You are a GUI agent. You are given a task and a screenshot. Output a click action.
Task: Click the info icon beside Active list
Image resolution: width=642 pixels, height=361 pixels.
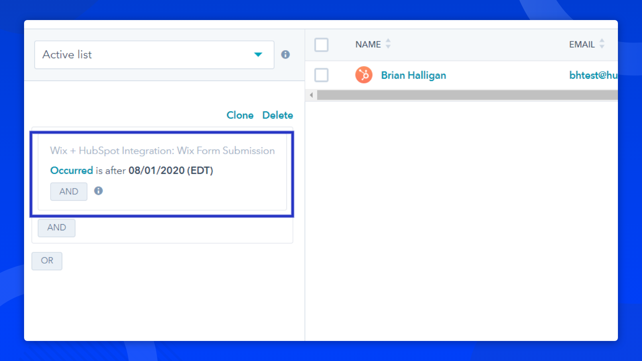click(x=285, y=55)
